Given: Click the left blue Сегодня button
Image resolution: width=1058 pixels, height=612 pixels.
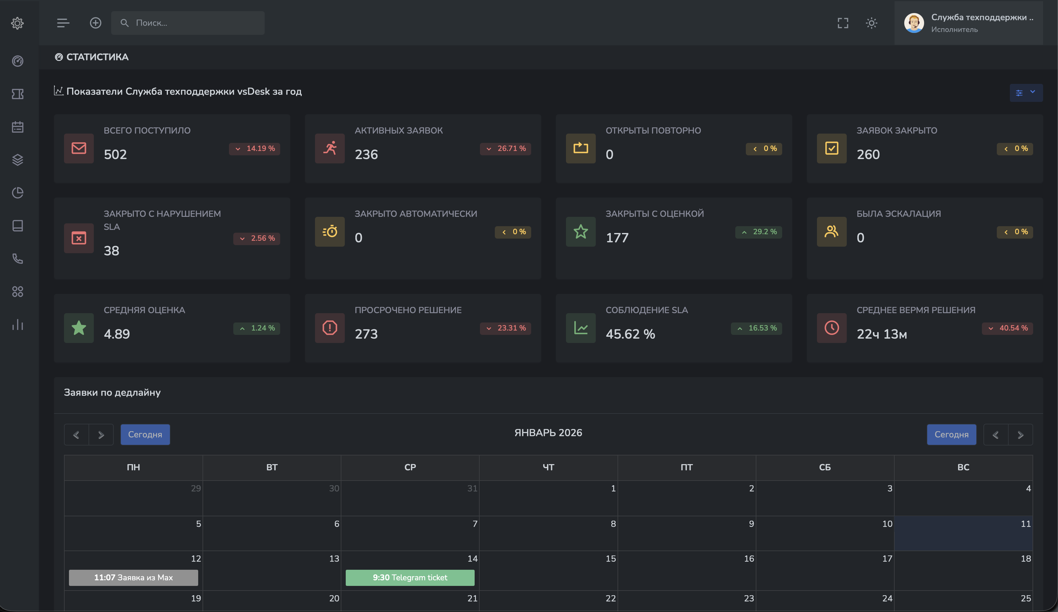Looking at the screenshot, I should (x=145, y=434).
